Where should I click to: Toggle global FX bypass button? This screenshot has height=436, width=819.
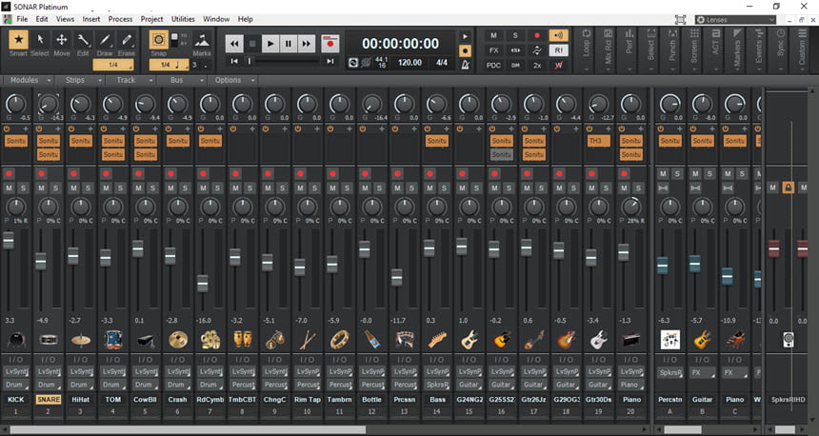tap(493, 50)
